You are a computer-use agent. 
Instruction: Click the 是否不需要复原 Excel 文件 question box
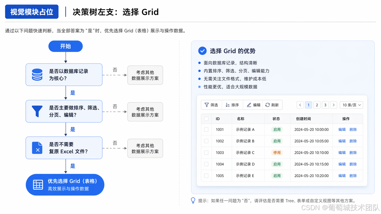coord(64,148)
